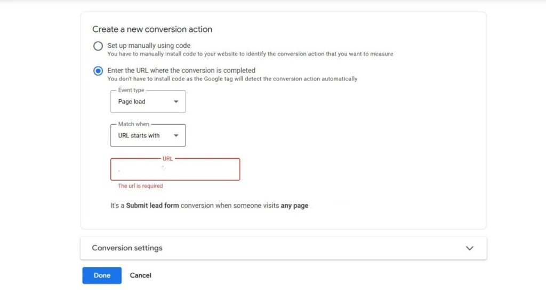Focus the red-outlined URL input field
The height and width of the screenshot is (301, 546).
click(x=175, y=170)
